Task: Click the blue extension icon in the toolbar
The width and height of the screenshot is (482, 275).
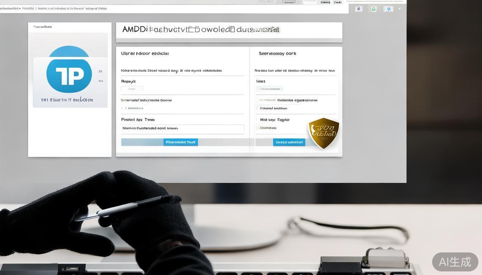Action: pyautogui.click(x=388, y=9)
